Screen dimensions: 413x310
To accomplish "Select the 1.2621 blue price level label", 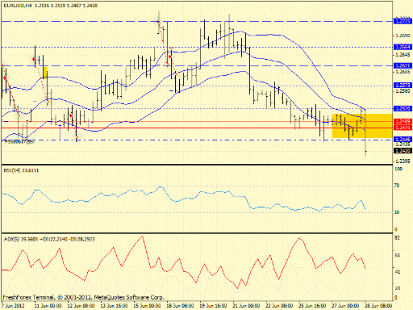I will coord(403,65).
